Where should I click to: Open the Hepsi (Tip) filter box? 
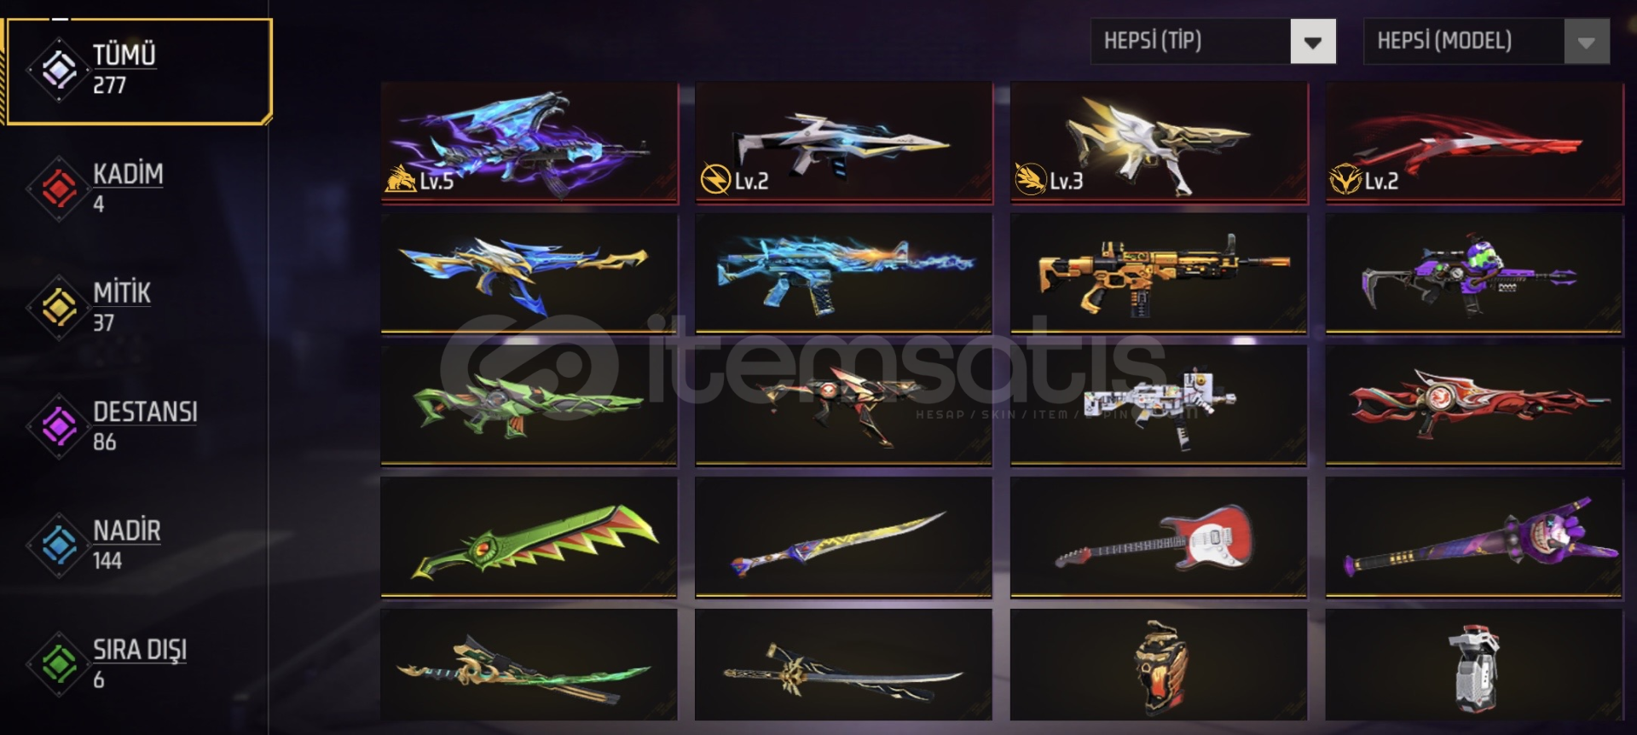pos(1213,42)
